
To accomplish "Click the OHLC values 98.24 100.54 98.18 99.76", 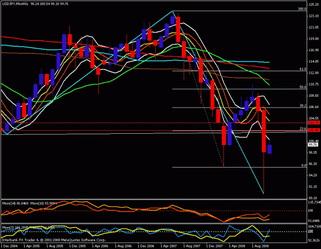I will point(49,4).
